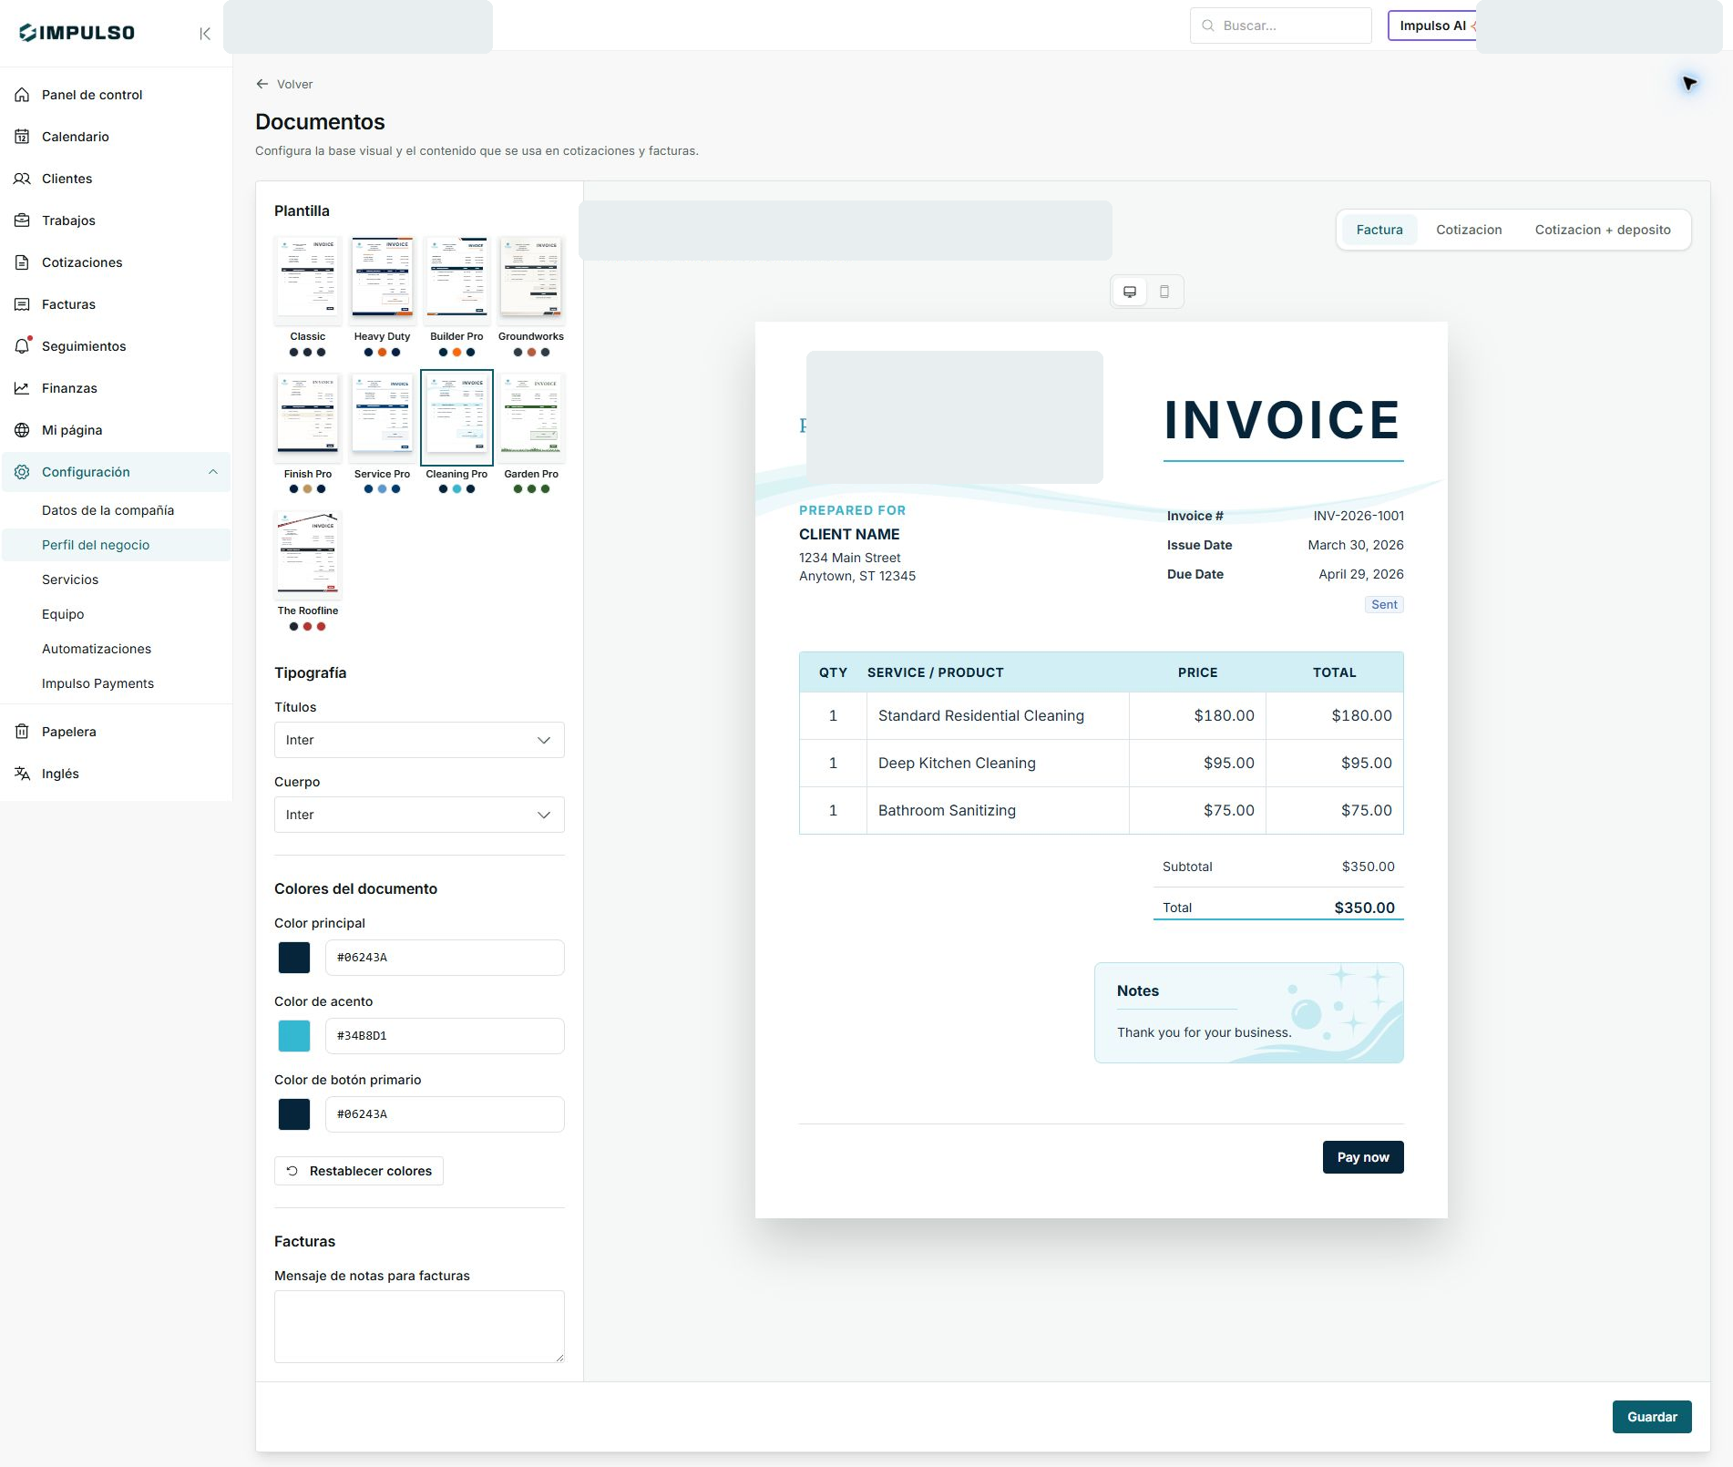Open the Cuerpo font dropdown
Image resolution: width=1733 pixels, height=1467 pixels.
419,815
